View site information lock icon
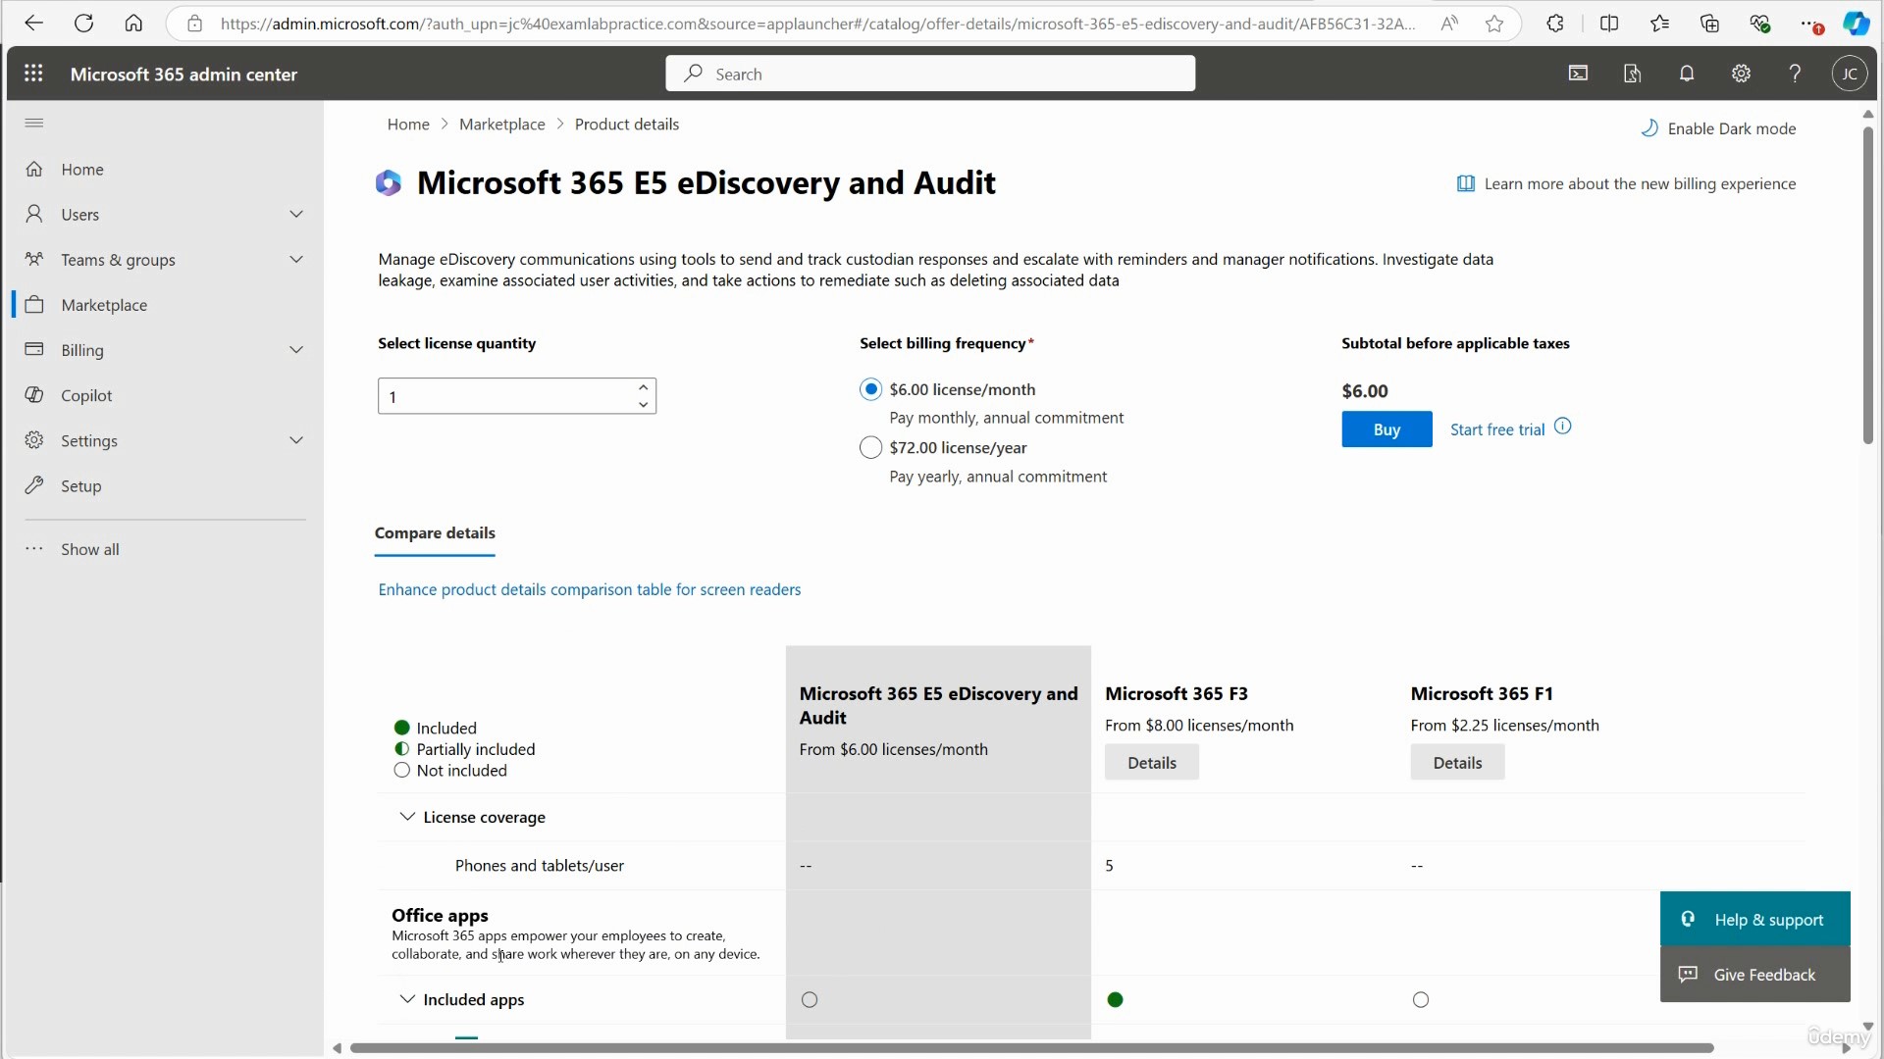Screen dimensions: 1884x1059 (194, 24)
